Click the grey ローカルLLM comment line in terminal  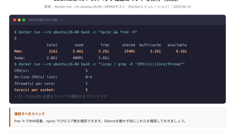pyautogui.click(x=61, y=96)
